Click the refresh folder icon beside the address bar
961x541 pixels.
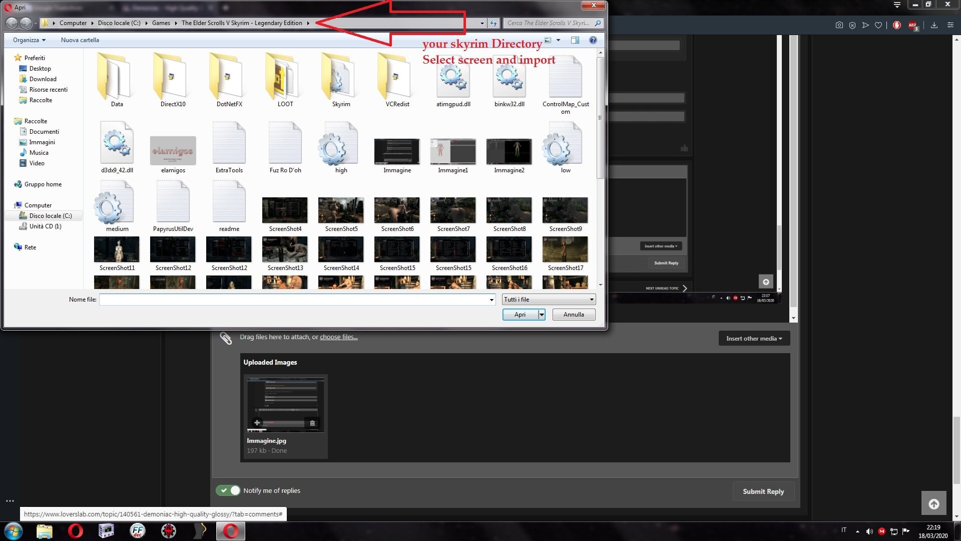[494, 23]
